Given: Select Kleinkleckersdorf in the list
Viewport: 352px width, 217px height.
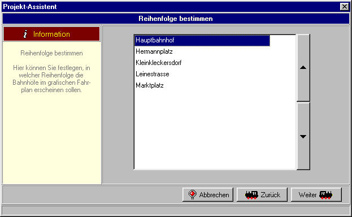Looking at the screenshot, I should coord(202,63).
